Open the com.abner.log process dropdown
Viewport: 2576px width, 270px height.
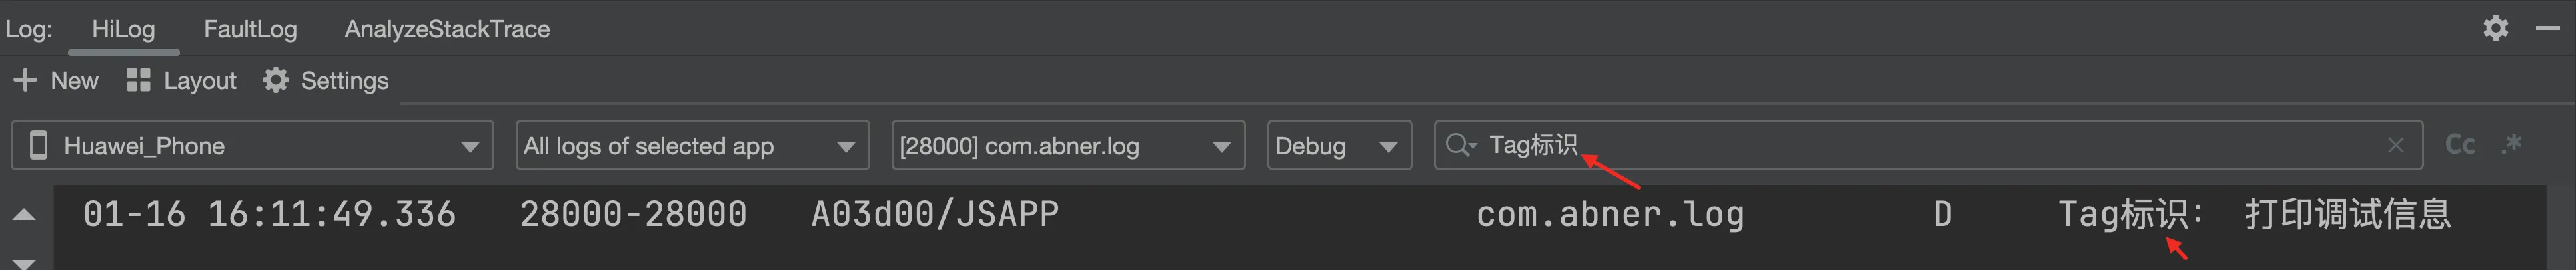1068,146
